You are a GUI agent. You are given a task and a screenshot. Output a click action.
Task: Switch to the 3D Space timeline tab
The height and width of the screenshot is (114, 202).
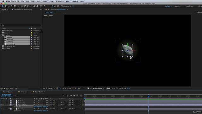24,92
